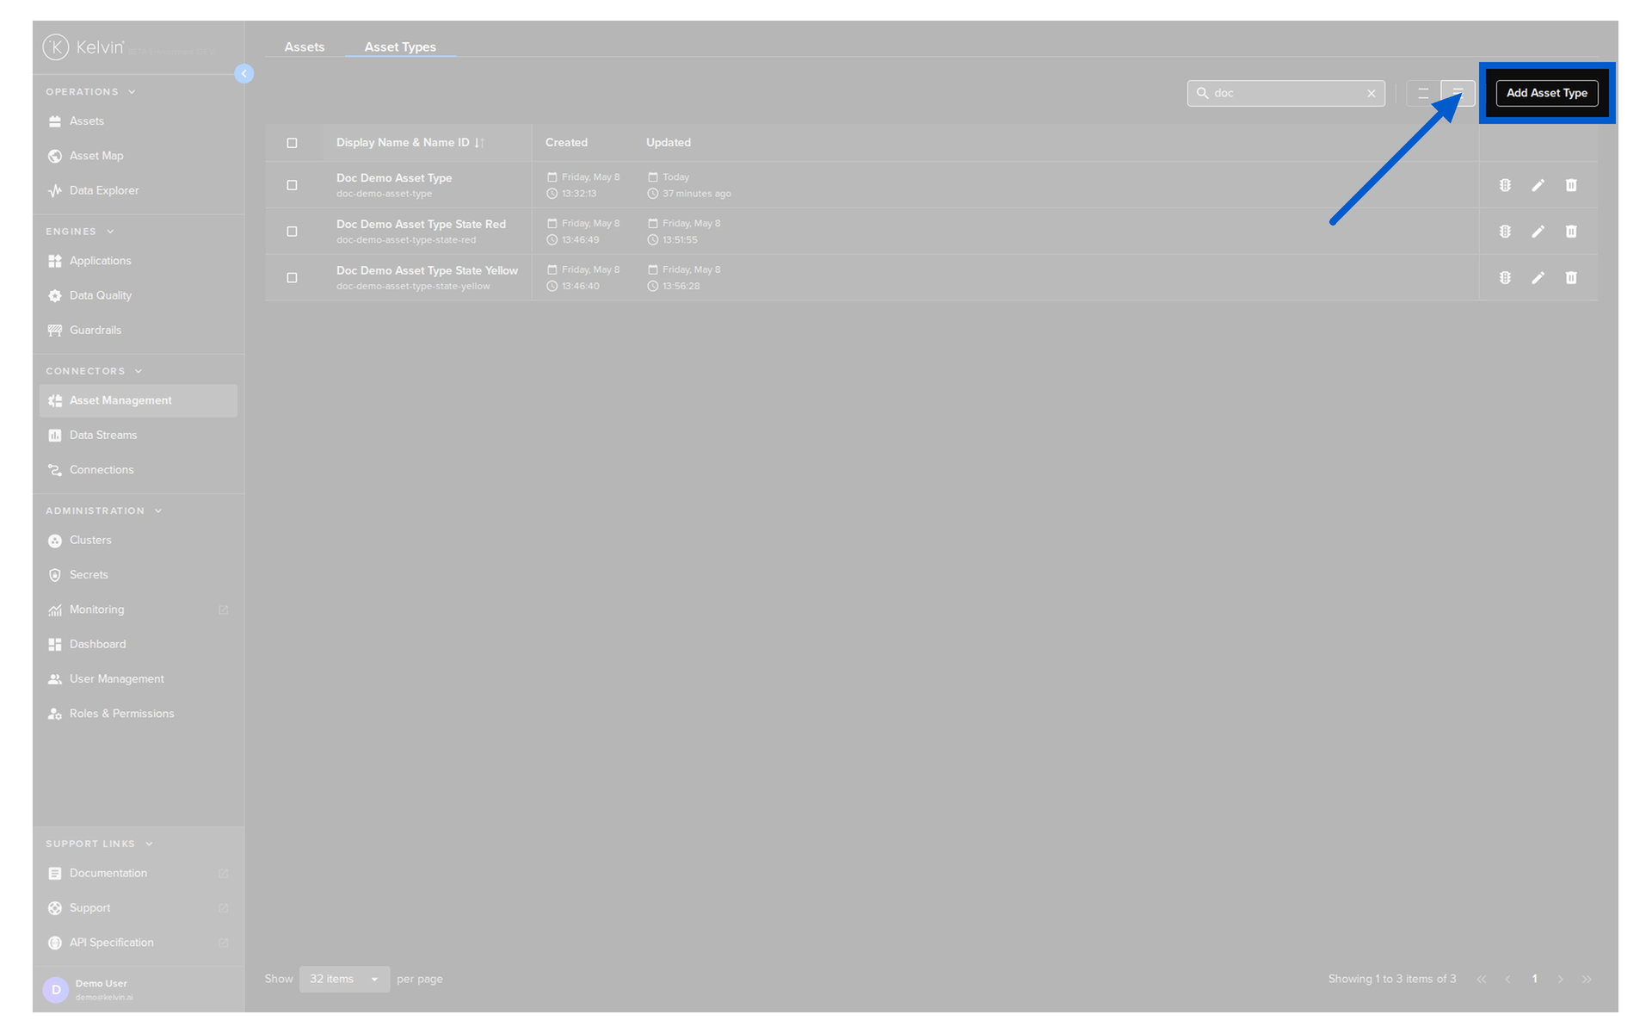Open the Documentation support link

108,873
